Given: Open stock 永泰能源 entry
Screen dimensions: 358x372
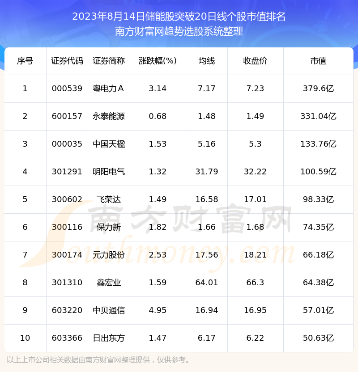Looking at the screenshot, I should (109, 116).
